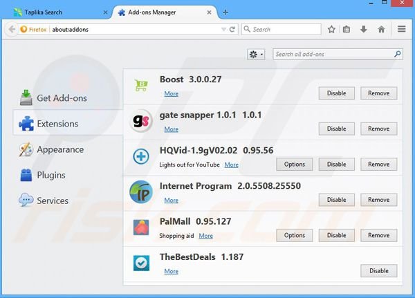Screen dimensions: 415x298
Task: Reload the page with the refresh icon
Action: coord(232,29)
